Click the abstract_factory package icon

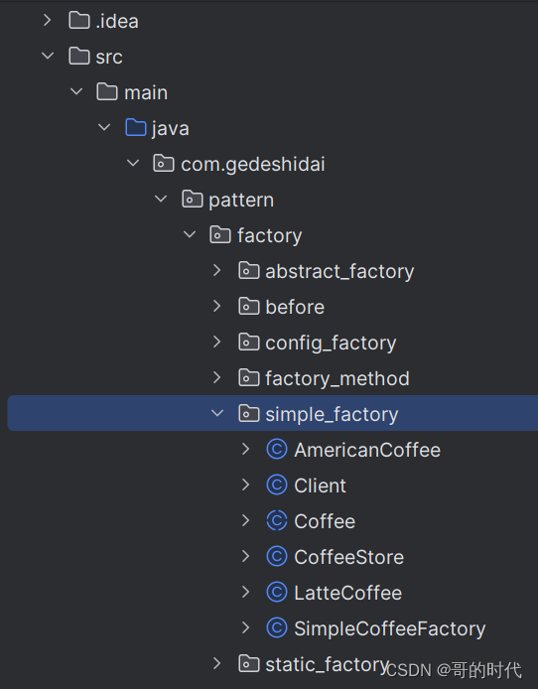tap(248, 271)
